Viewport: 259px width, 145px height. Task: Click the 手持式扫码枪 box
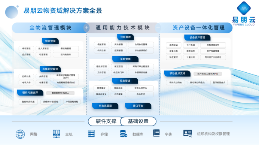point(176,82)
